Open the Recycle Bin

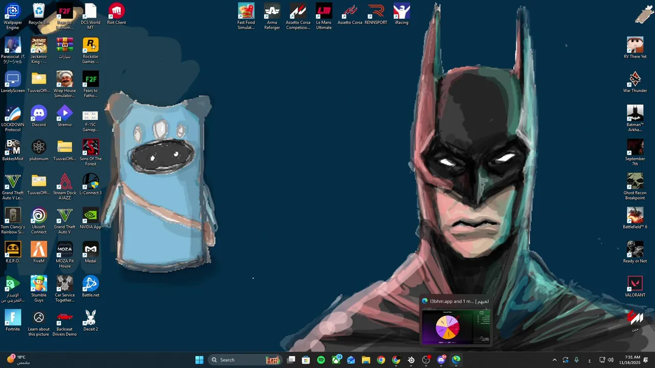(39, 14)
